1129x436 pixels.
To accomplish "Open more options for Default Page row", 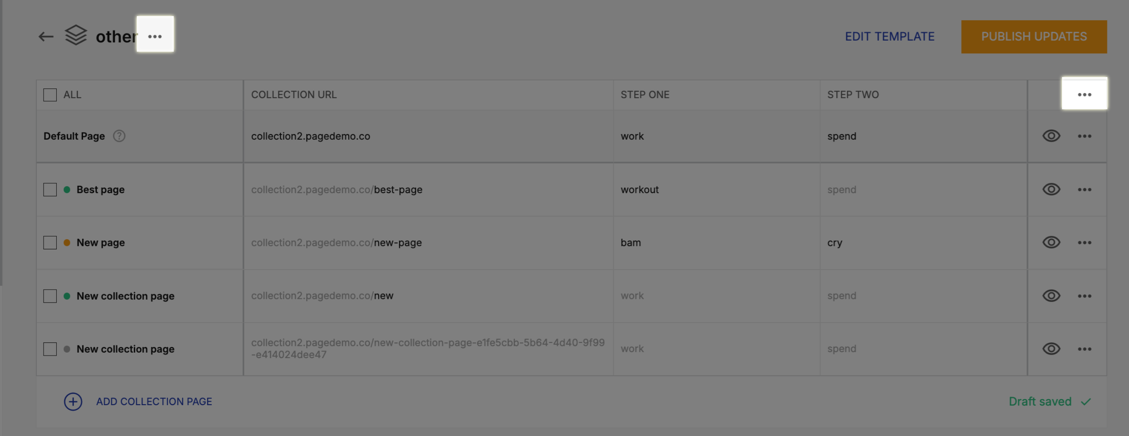I will [1084, 136].
